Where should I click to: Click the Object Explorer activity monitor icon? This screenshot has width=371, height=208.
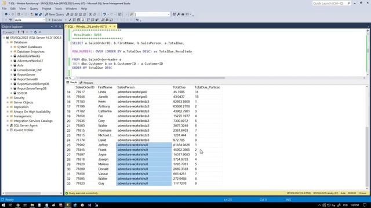[x=40, y=32]
